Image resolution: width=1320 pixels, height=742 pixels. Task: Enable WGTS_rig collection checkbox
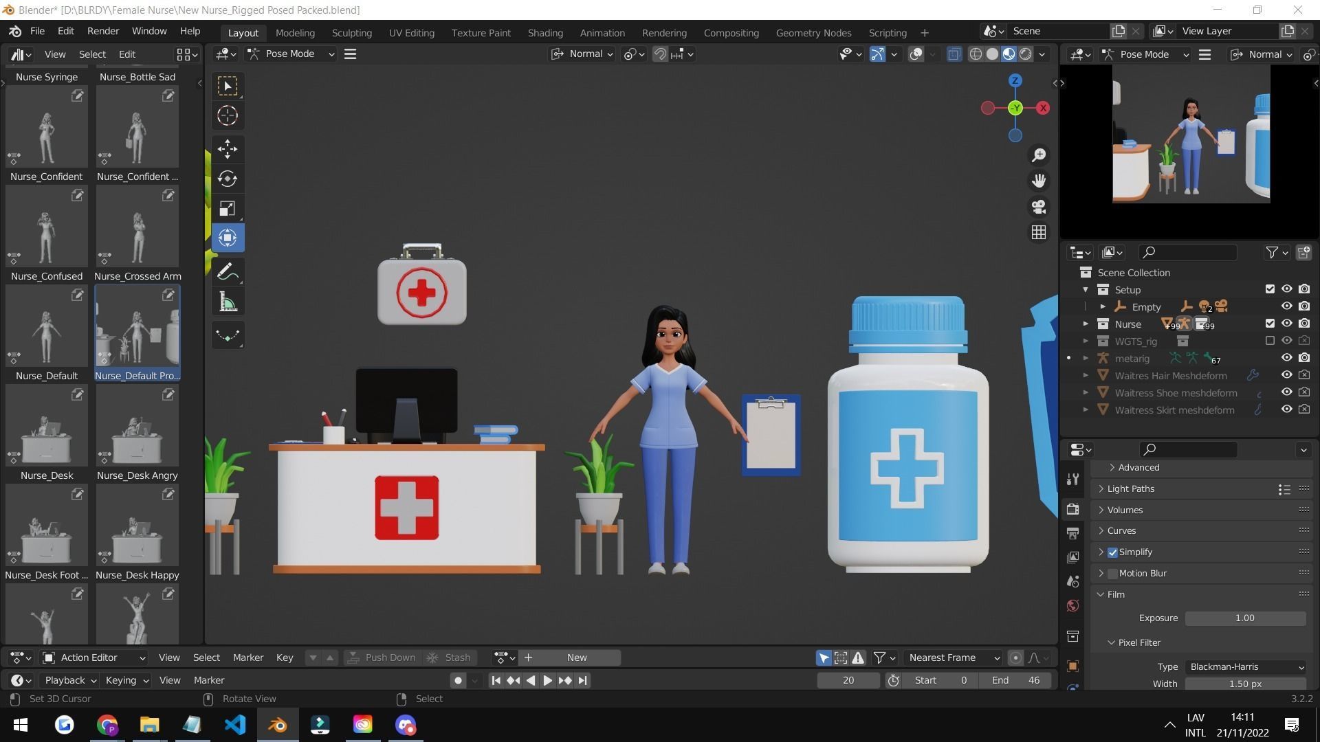click(x=1270, y=341)
